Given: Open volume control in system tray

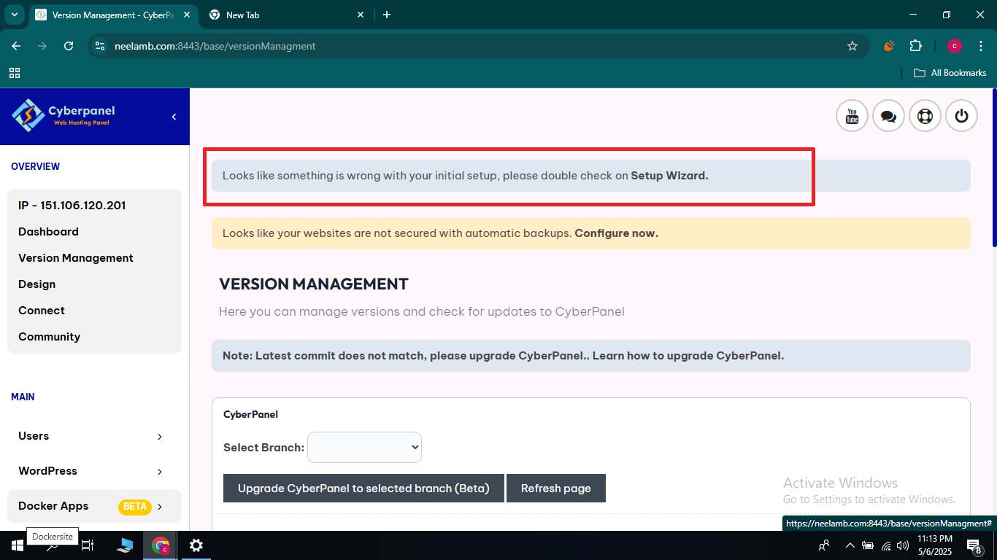Looking at the screenshot, I should point(903,545).
